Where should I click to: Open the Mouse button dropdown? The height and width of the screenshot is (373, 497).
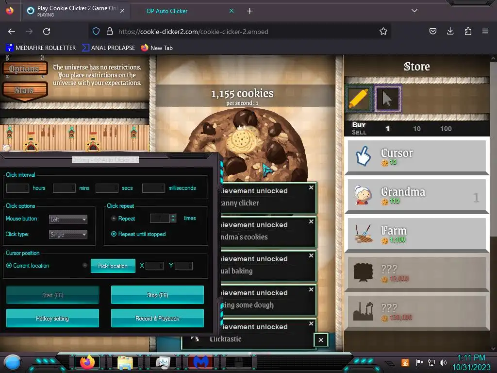click(x=68, y=219)
